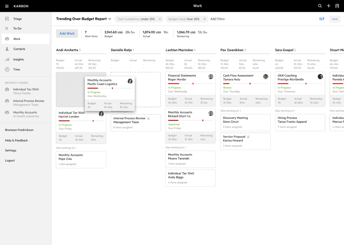
Task: Click the Contacts person icon
Action: click(7, 49)
